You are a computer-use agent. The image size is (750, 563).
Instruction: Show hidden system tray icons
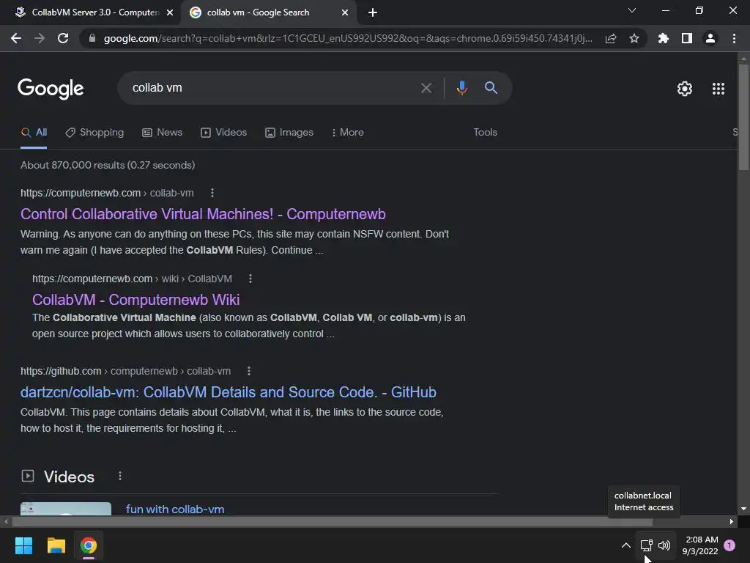click(625, 545)
